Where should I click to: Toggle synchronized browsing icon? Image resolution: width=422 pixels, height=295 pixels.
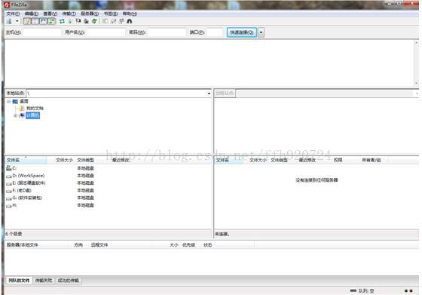[121, 21]
